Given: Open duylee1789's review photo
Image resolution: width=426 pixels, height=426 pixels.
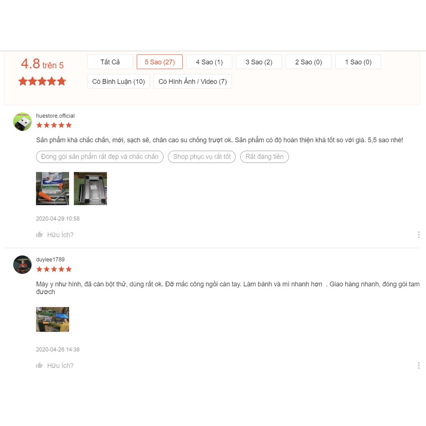Looking at the screenshot, I should (x=52, y=319).
